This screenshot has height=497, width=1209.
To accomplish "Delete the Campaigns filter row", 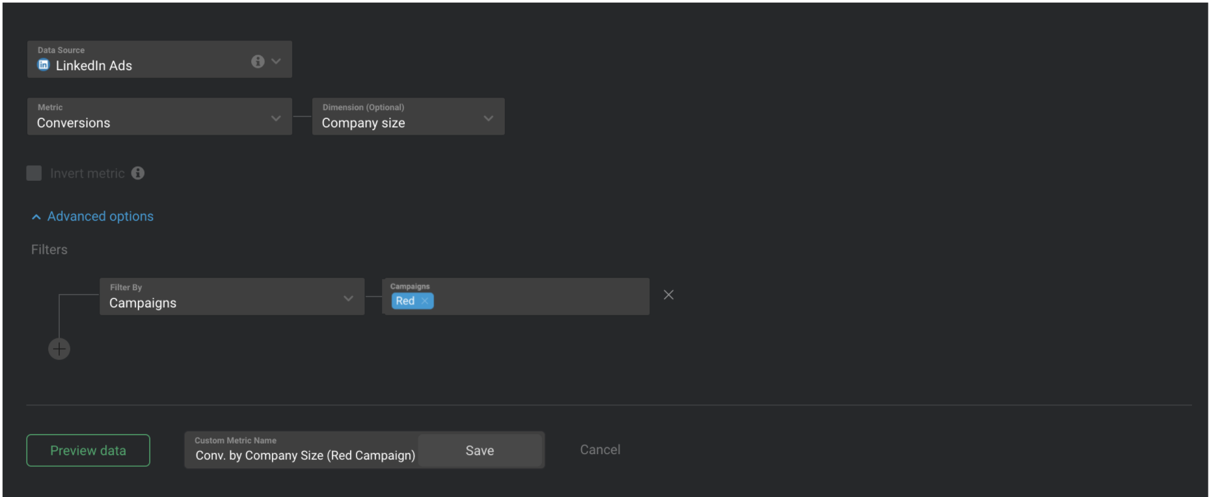I will [668, 295].
